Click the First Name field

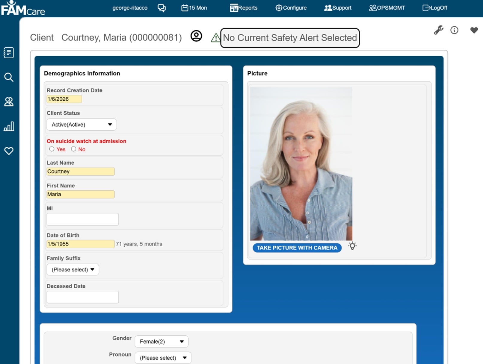click(x=80, y=194)
